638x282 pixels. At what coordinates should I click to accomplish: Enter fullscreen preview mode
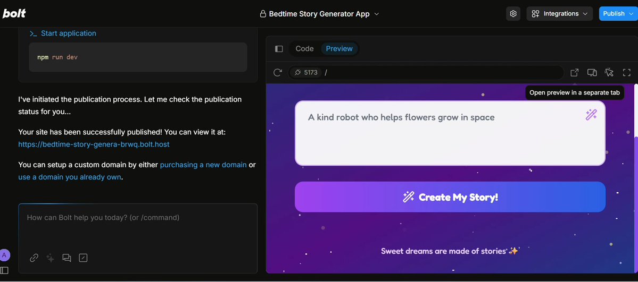(627, 73)
